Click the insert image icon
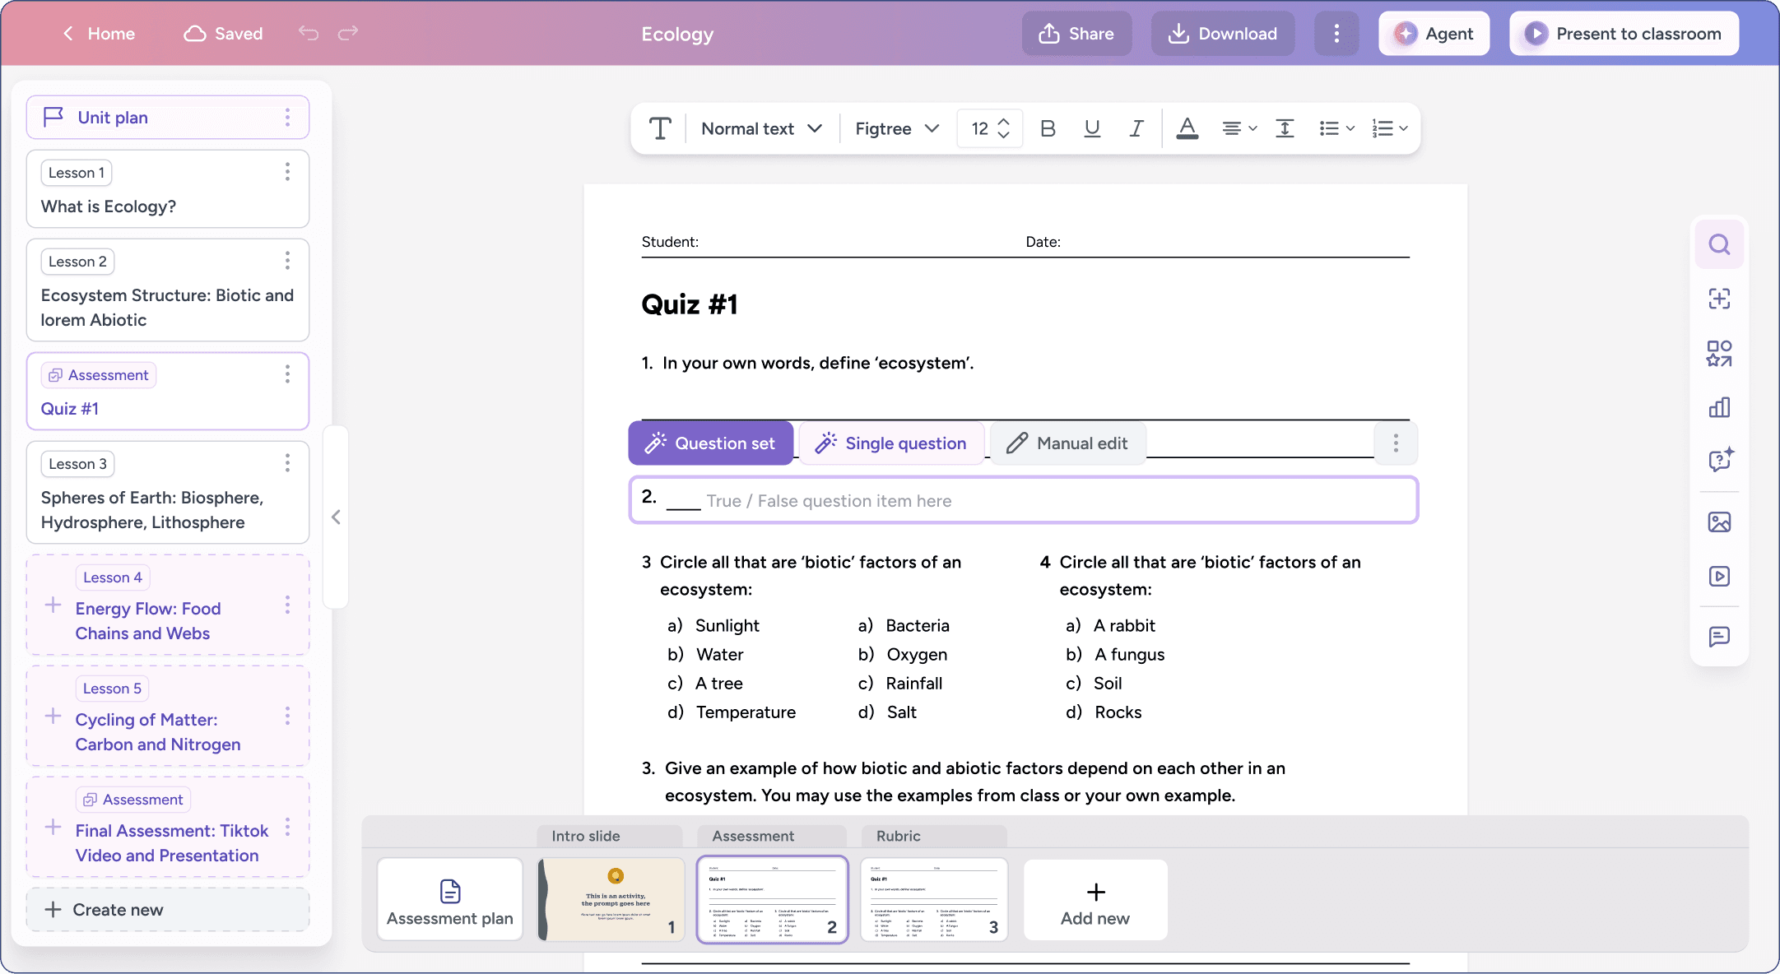 1719,522
